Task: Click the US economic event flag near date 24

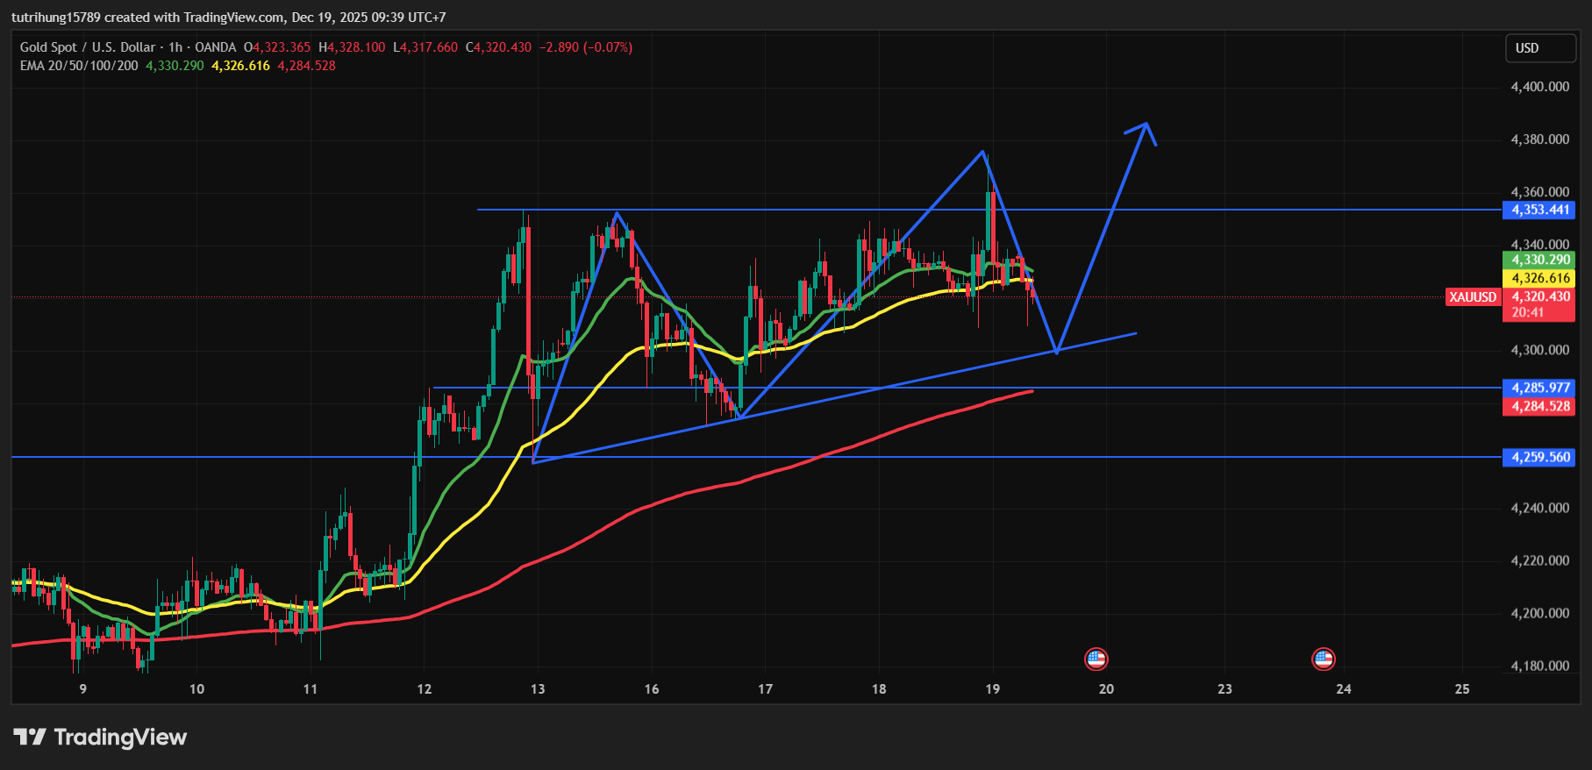Action: (1323, 659)
